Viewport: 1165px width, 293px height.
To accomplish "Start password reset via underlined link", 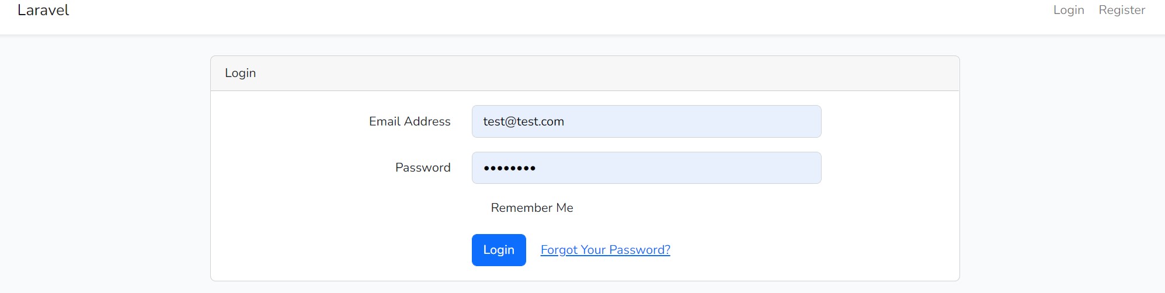I will (605, 250).
